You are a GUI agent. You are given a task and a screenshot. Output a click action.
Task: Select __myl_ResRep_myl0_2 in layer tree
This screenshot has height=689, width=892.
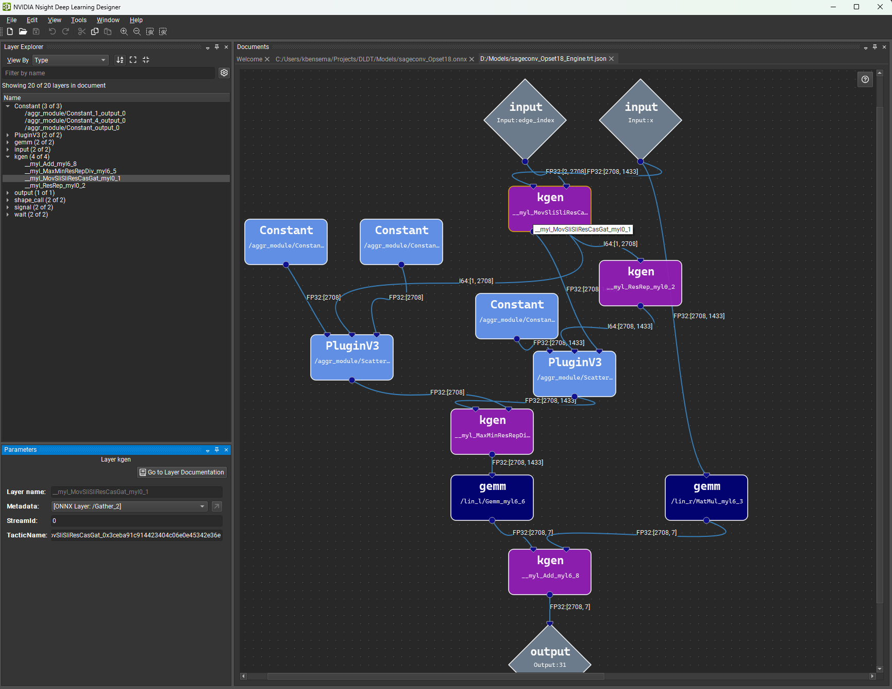[x=55, y=186]
